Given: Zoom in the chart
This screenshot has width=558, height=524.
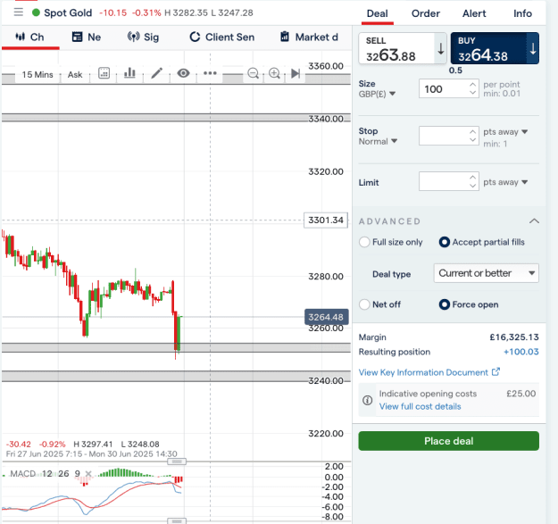Looking at the screenshot, I should (274, 73).
